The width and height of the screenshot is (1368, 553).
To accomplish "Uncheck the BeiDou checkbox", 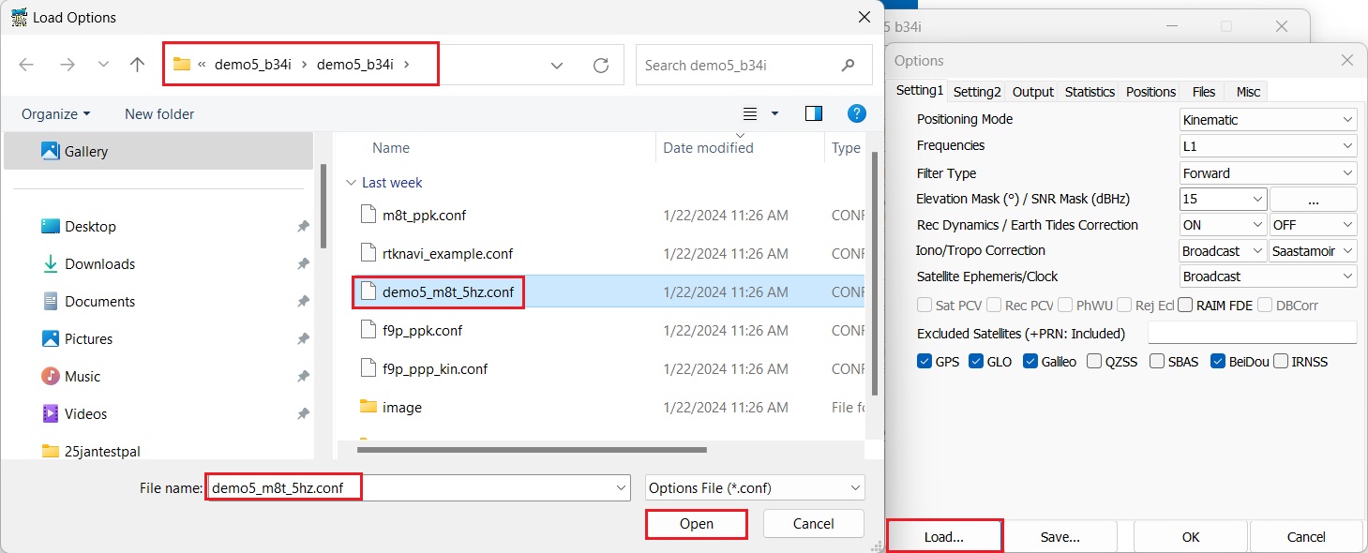I will (1218, 362).
